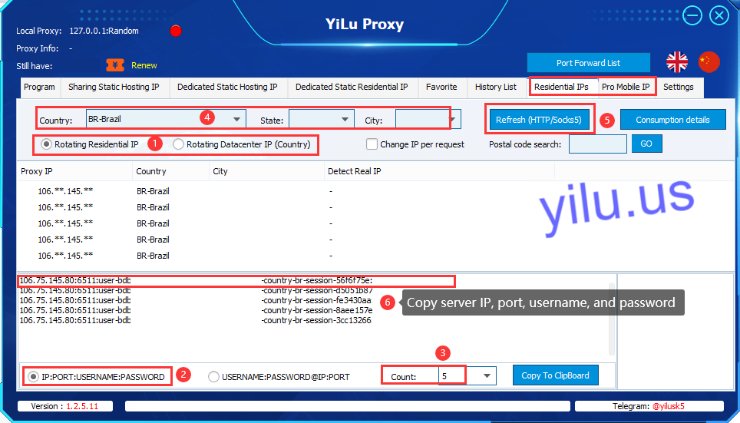Minimize the YiLu Proxy window

click(x=692, y=15)
